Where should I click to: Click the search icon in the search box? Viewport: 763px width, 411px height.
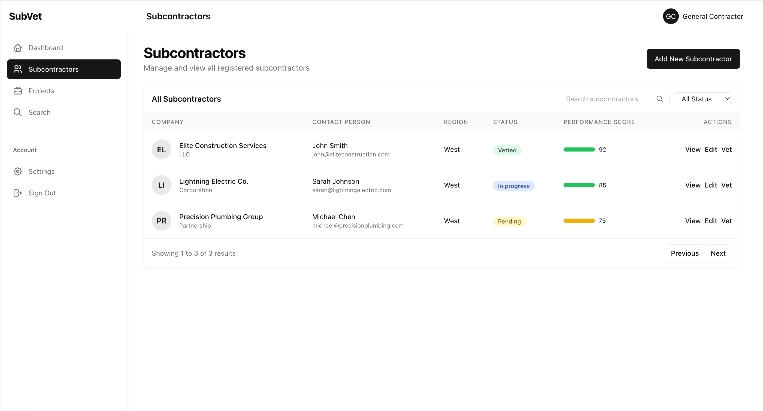click(x=660, y=99)
